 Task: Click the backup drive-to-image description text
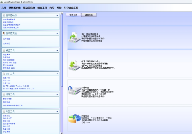click(93, 37)
